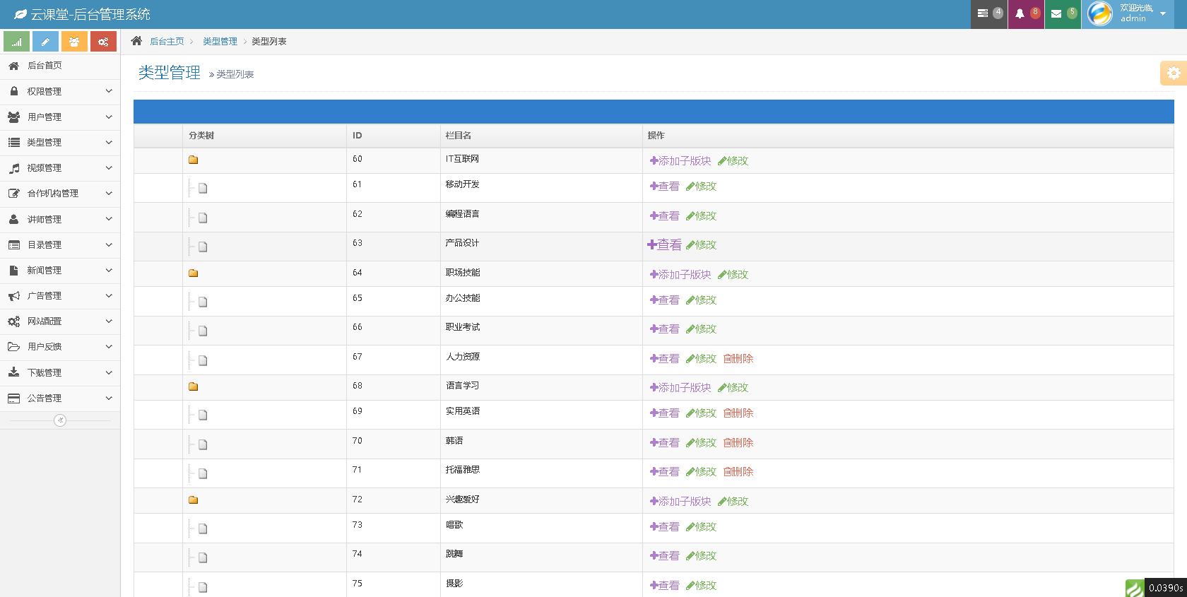Open the envelope messages icon
Screen dimensions: 1187x597
1062,14
